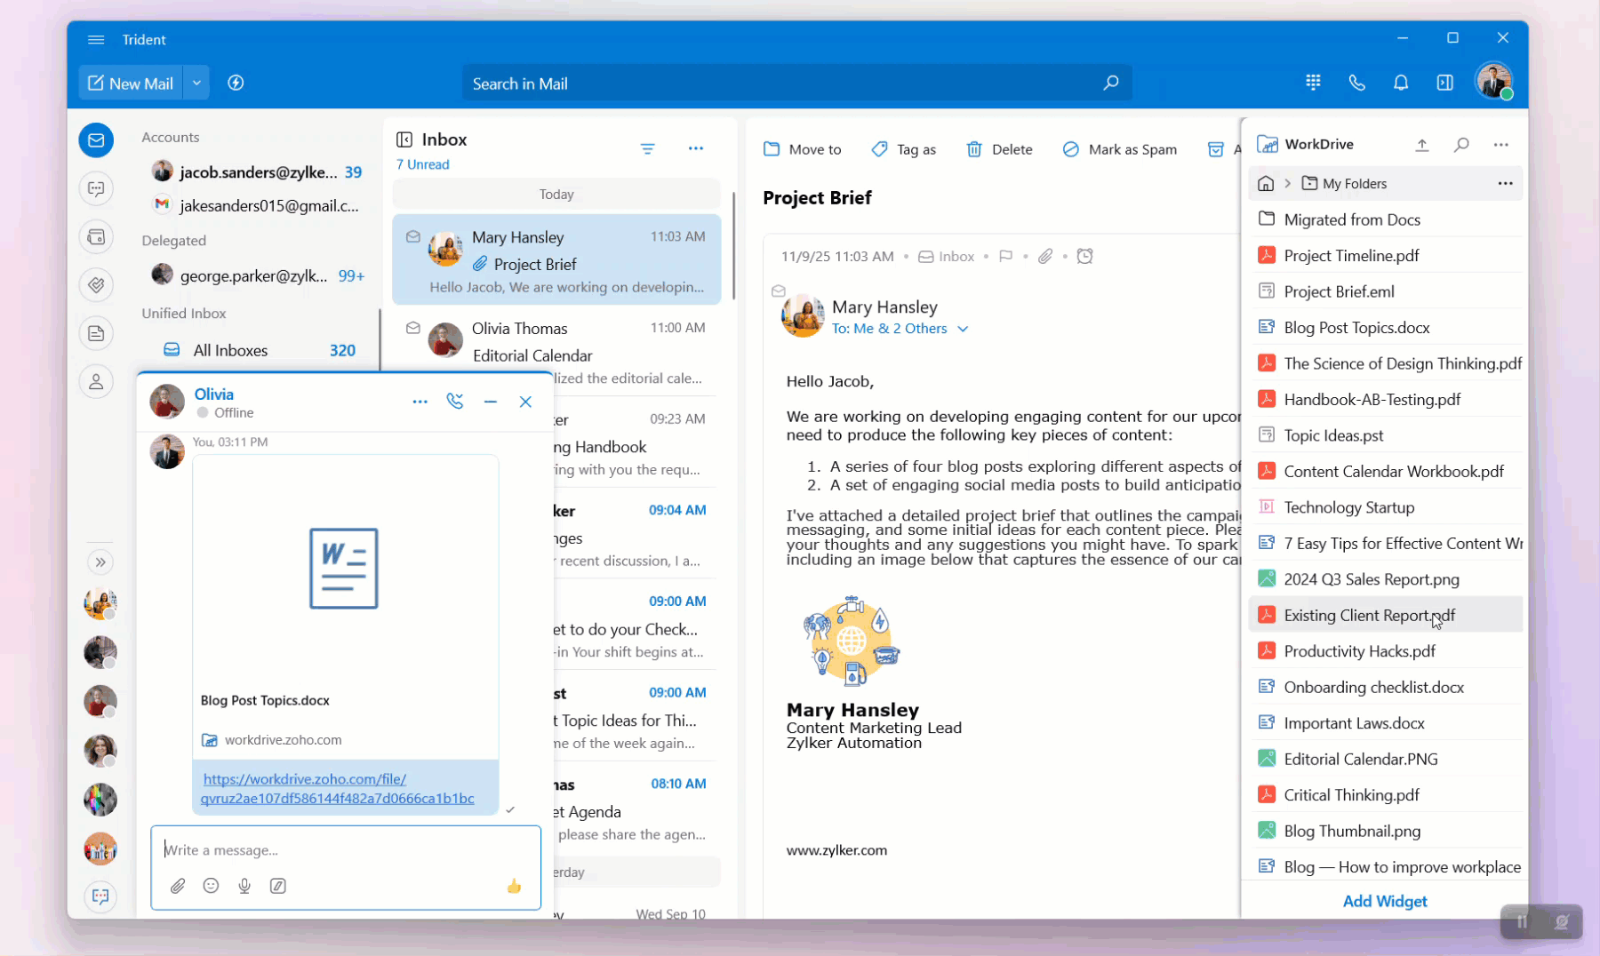This screenshot has height=956, width=1600.
Task: Select the jacob.sanders@zylke... account
Action: pyautogui.click(x=258, y=171)
